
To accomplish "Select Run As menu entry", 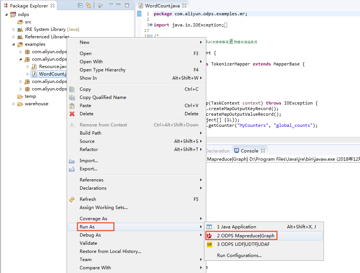I will coord(136,227).
